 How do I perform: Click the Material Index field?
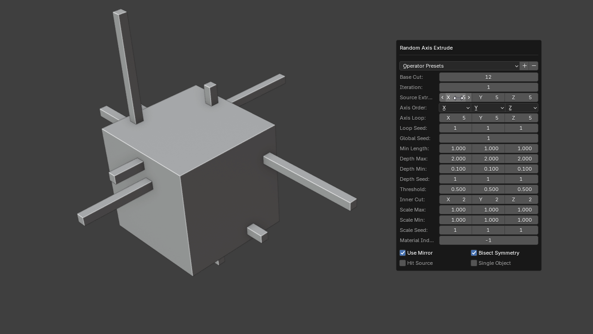[488, 240]
